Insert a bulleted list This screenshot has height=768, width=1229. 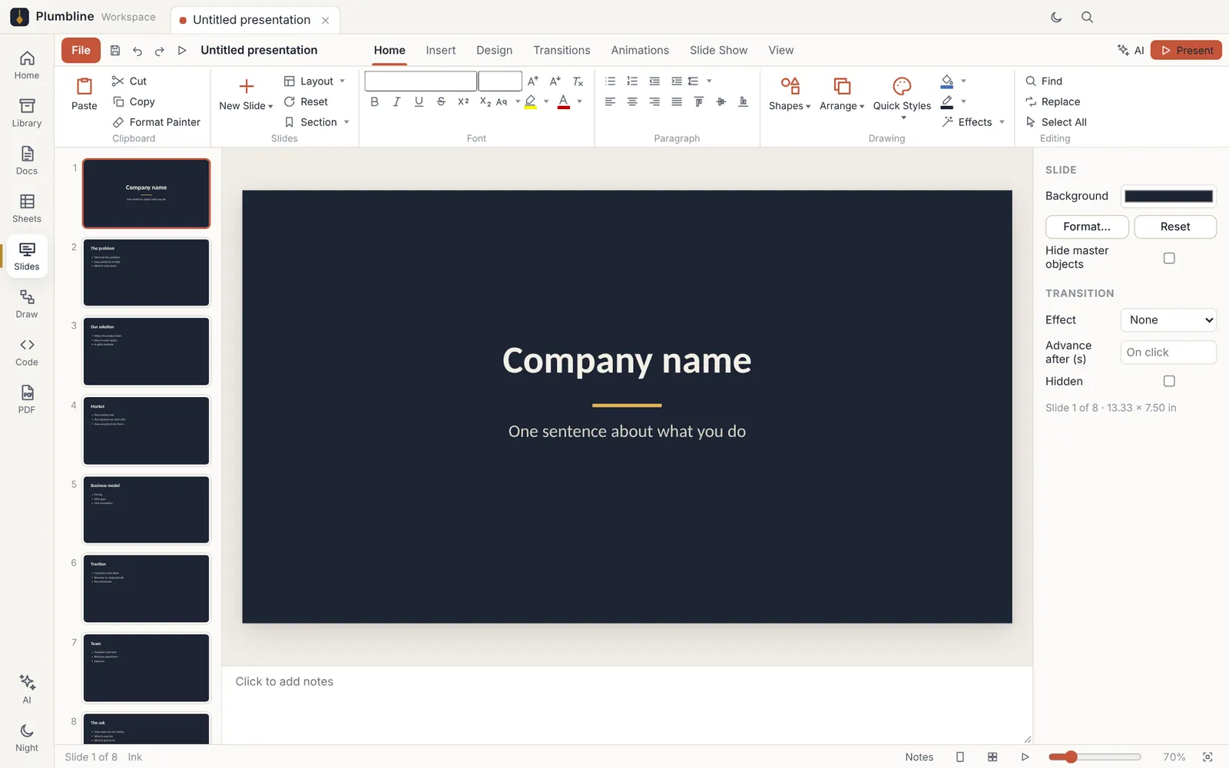click(x=611, y=81)
